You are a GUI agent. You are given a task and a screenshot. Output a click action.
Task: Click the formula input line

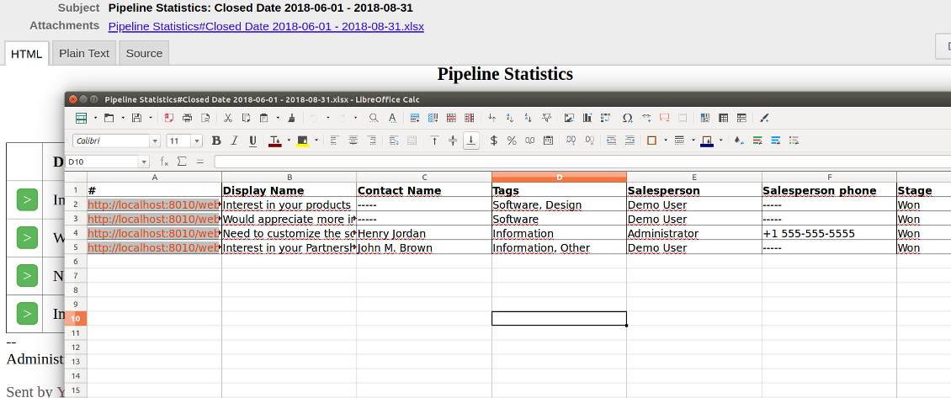point(582,162)
